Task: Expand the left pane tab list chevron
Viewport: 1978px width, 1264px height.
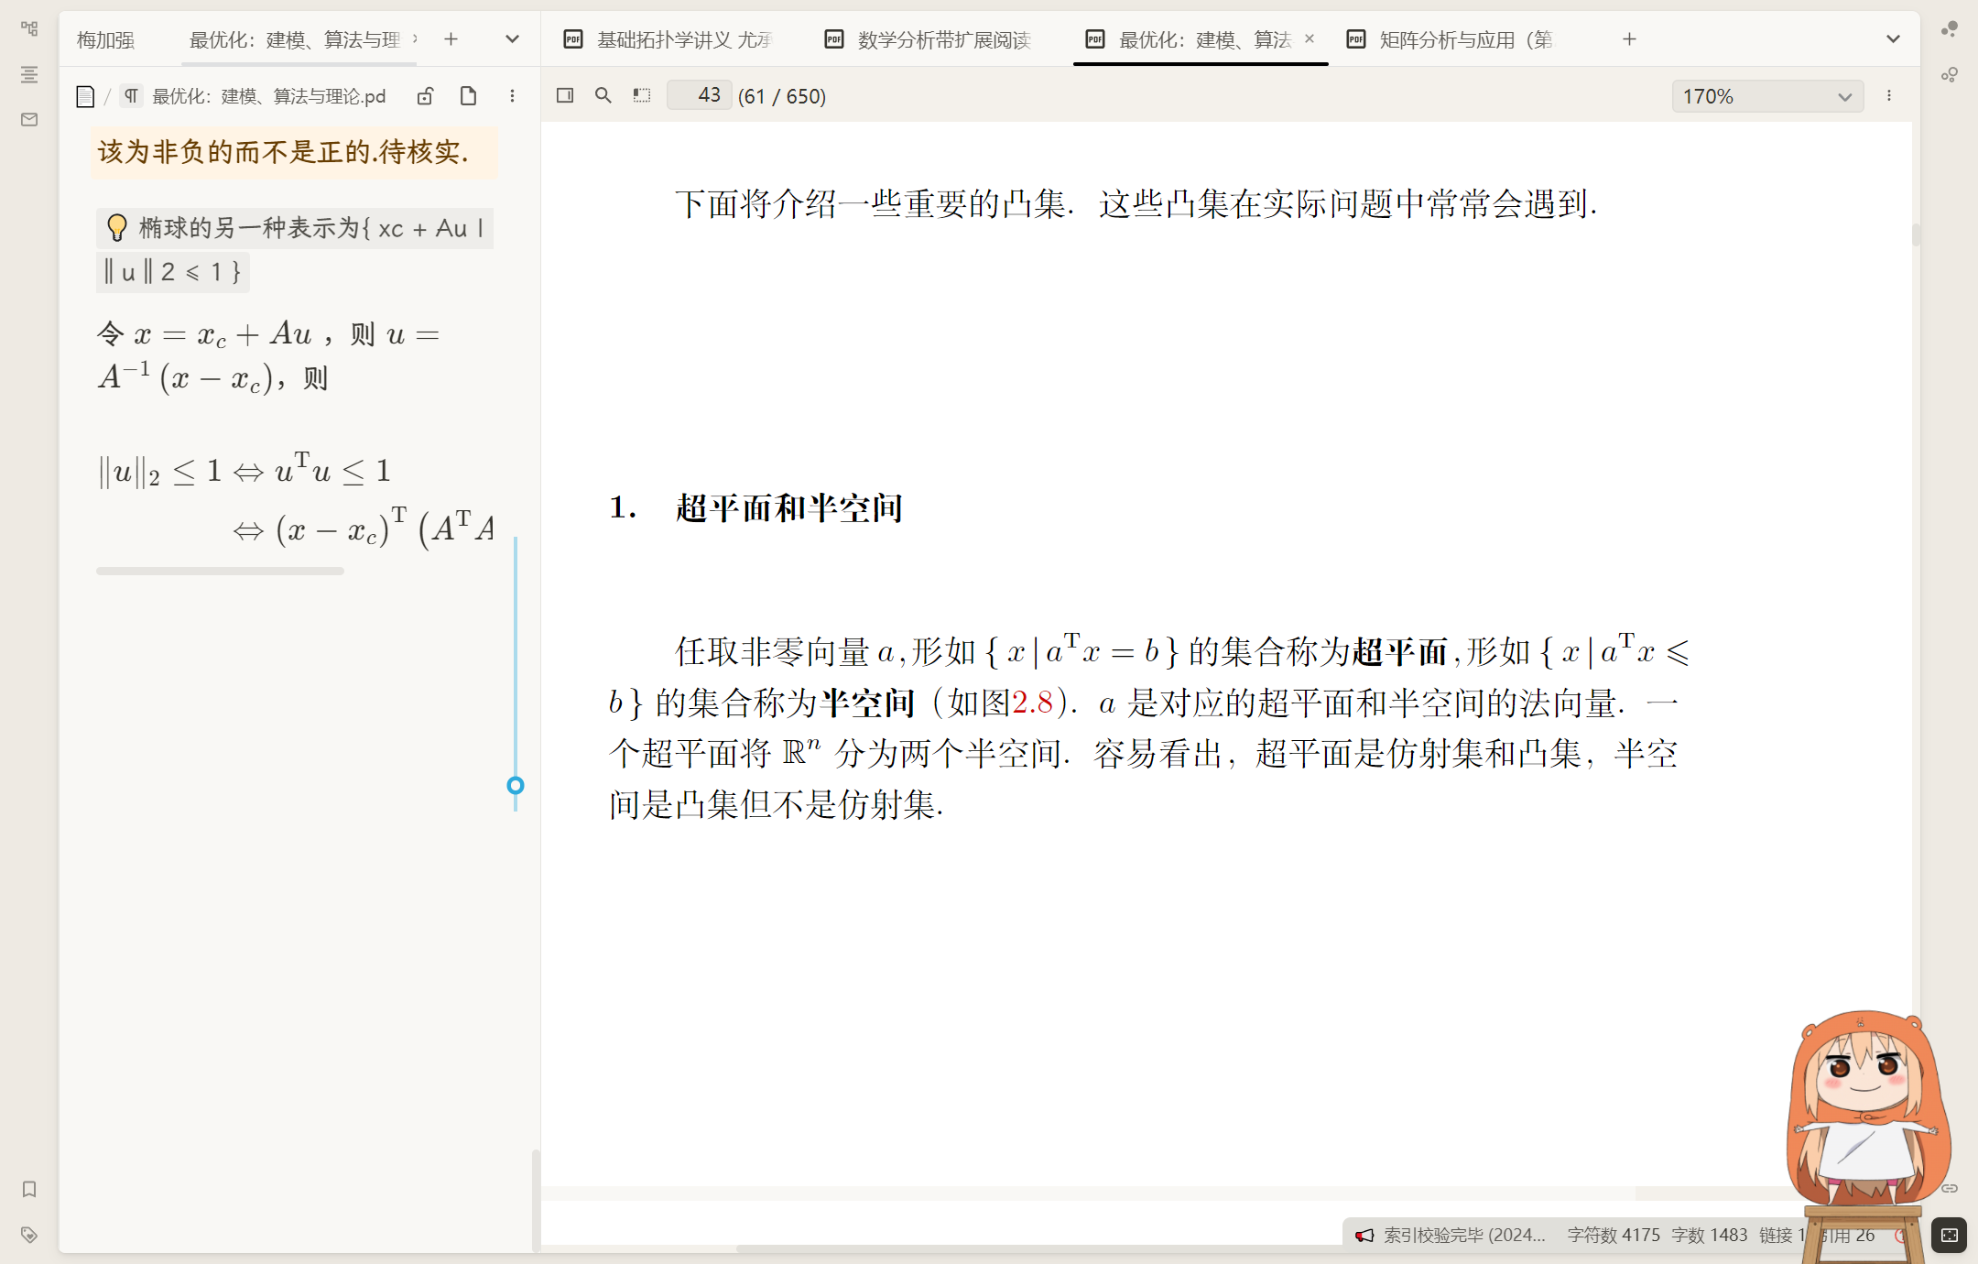Action: pos(512,39)
